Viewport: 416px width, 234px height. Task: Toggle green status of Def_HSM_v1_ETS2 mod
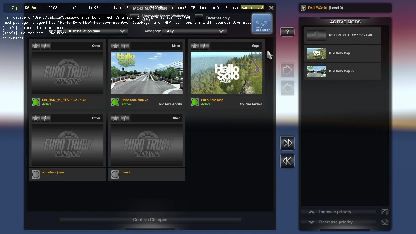pos(36,102)
